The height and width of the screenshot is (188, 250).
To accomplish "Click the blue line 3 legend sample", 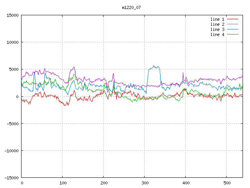I will 232,29.
